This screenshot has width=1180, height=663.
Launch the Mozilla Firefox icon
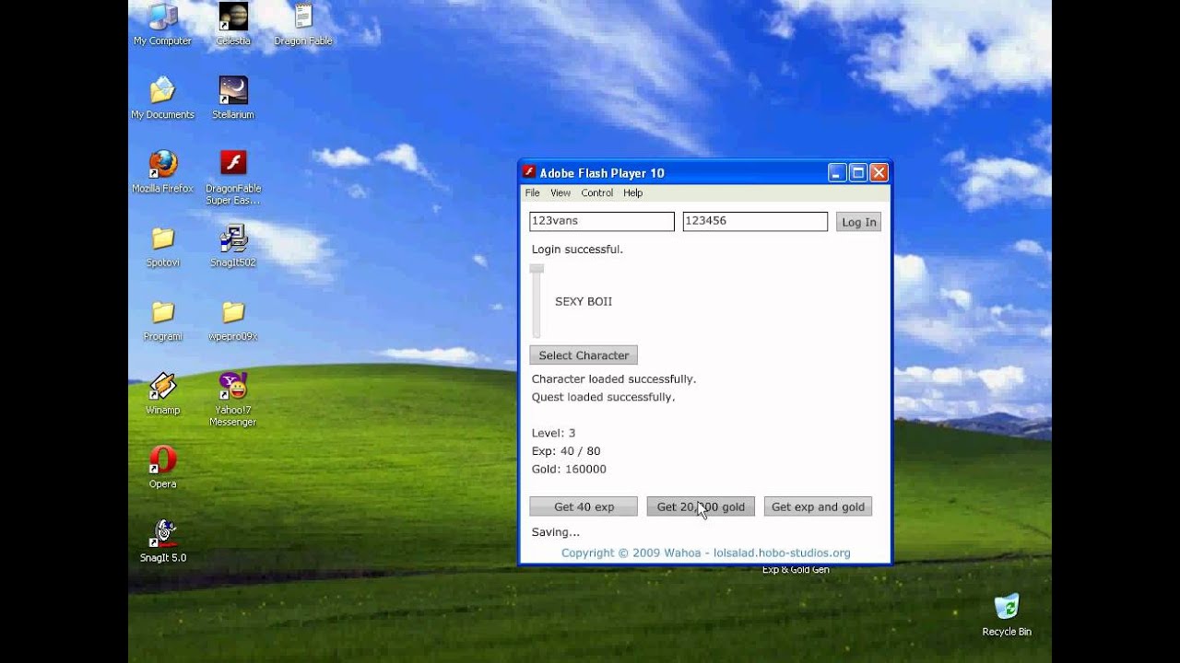[162, 164]
